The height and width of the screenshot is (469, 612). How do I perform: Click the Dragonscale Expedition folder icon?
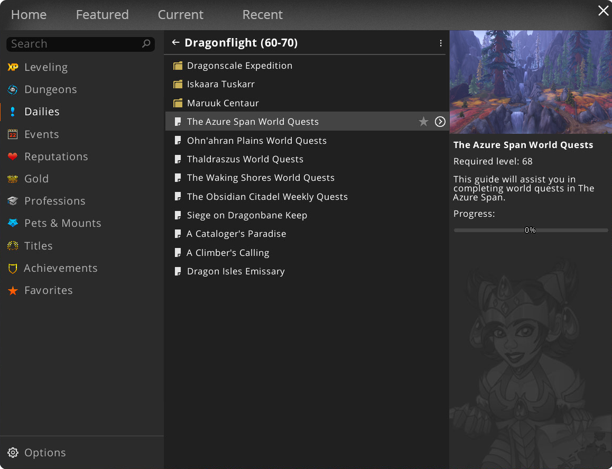(178, 66)
